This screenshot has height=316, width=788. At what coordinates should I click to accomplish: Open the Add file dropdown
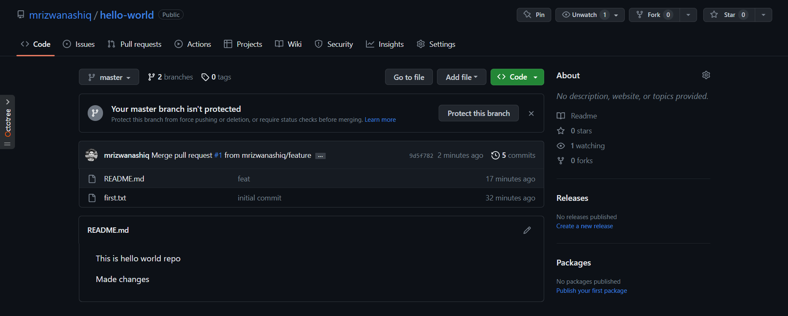tap(462, 77)
